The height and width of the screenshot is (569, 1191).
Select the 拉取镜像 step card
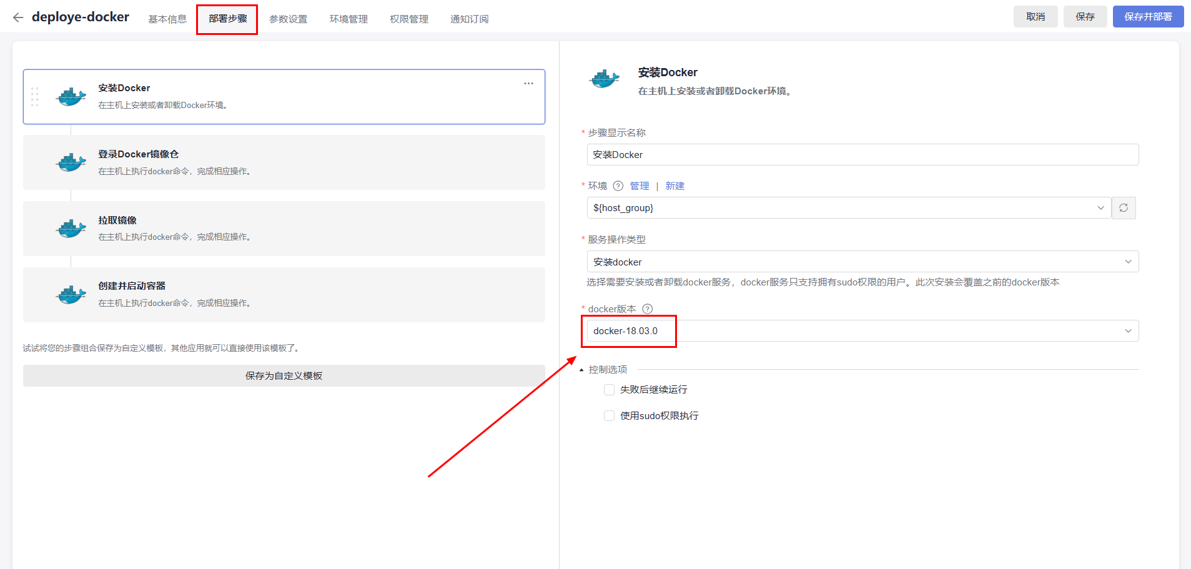pos(284,229)
